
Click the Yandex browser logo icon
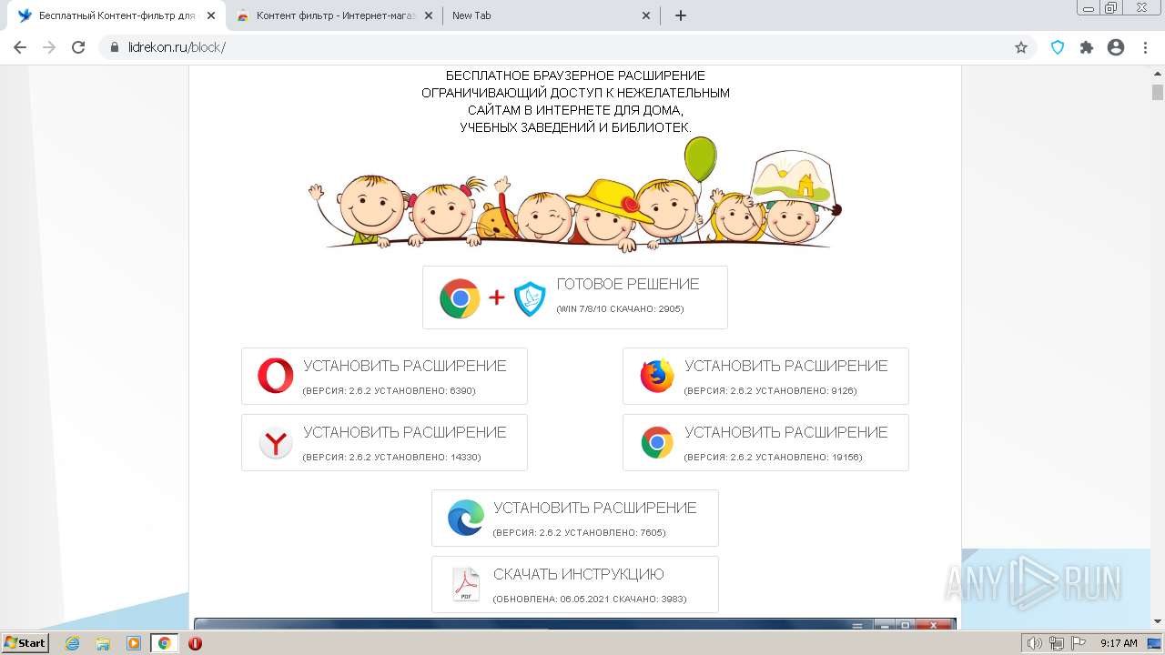(x=275, y=443)
